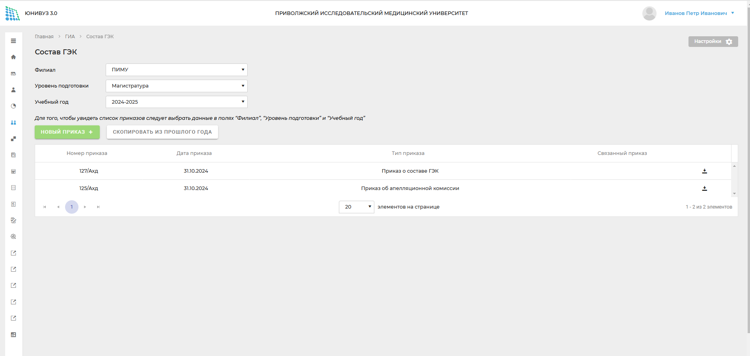
Task: Click Приказ о составе ГЭК row
Action: 410,171
